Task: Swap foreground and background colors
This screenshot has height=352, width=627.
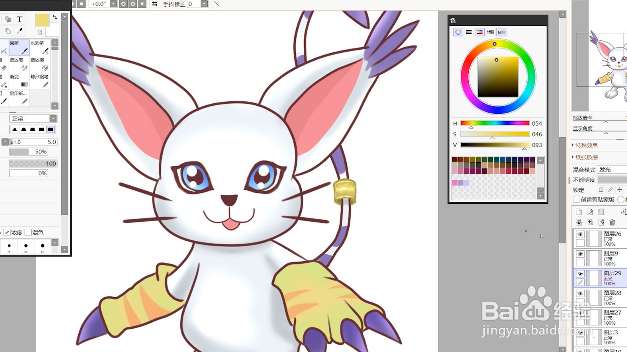Action: (55, 17)
